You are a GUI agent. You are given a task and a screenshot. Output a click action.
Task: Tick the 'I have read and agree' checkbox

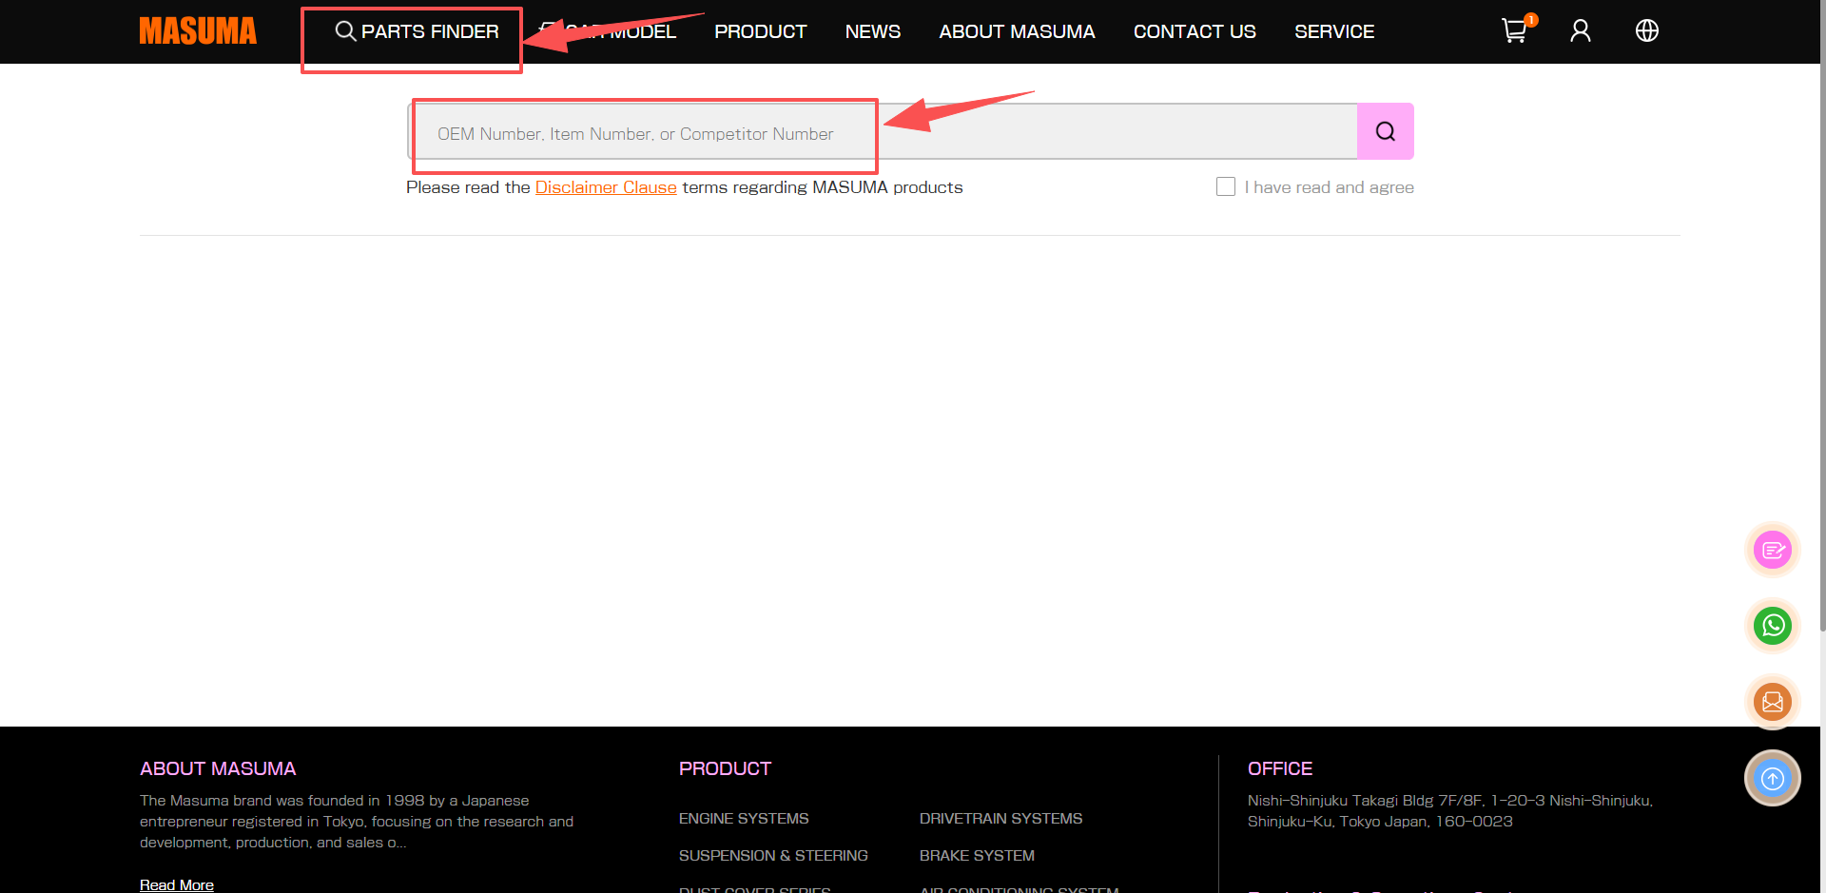(x=1226, y=186)
